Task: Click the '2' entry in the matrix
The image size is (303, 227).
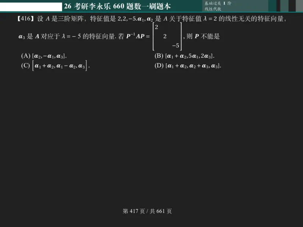Action: coord(156,27)
